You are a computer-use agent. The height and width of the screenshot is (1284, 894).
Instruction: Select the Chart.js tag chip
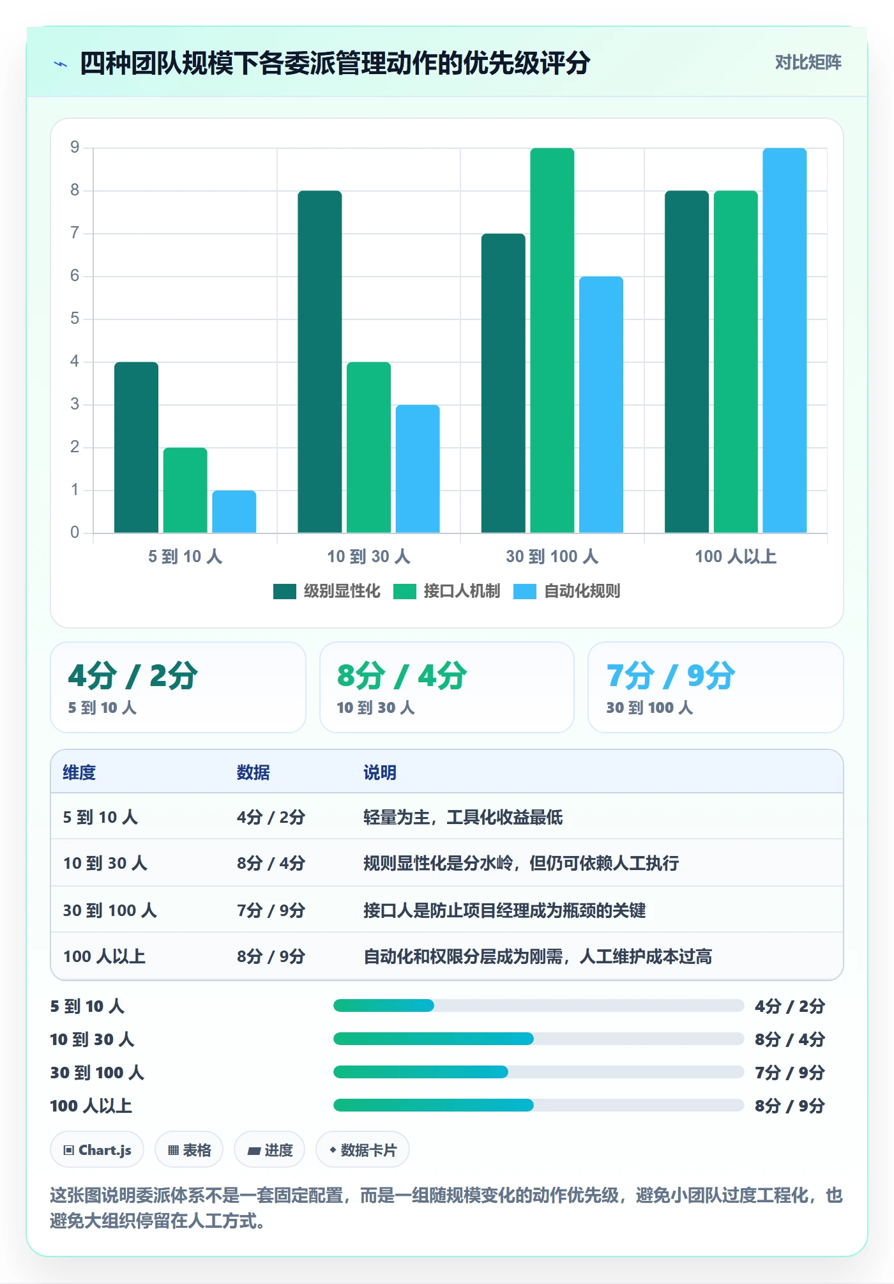[97, 1150]
